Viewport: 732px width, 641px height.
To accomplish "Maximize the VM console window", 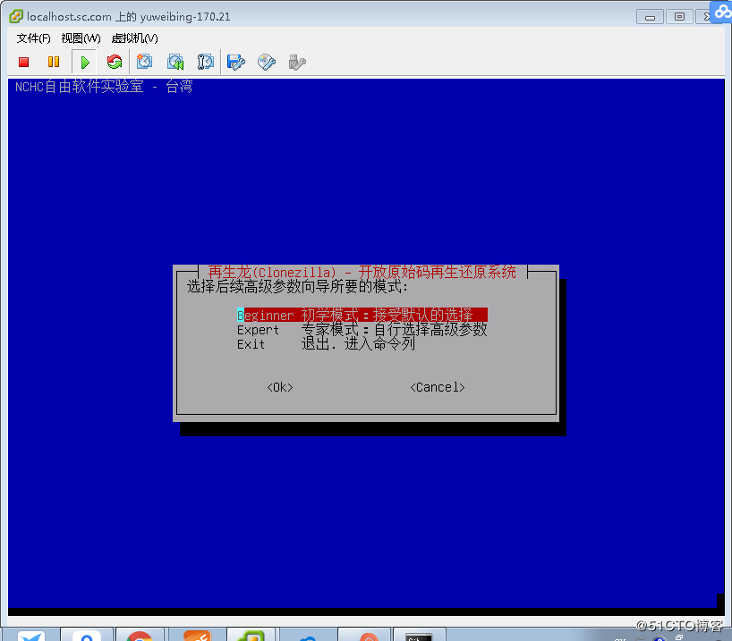I will [679, 17].
